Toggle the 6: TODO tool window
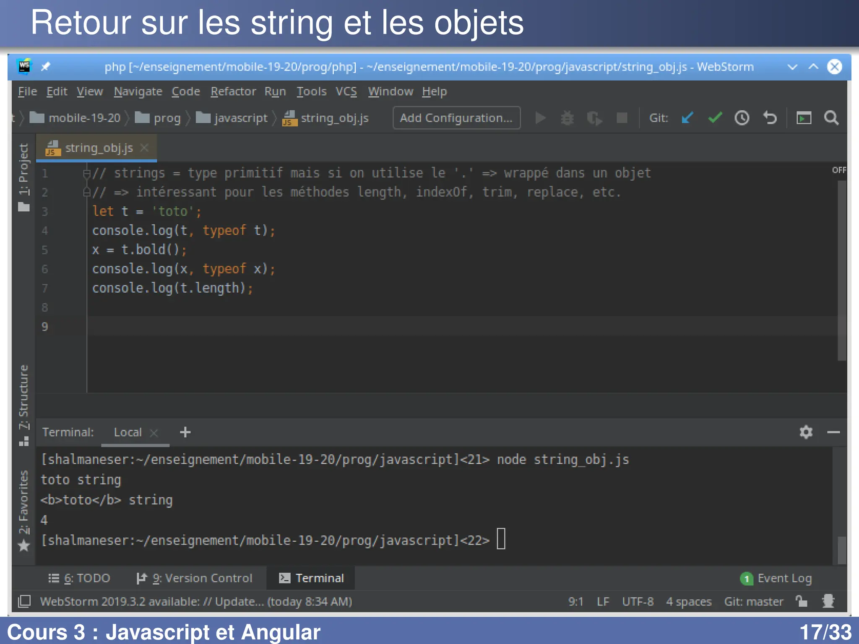The width and height of the screenshot is (859, 644). pyautogui.click(x=79, y=578)
